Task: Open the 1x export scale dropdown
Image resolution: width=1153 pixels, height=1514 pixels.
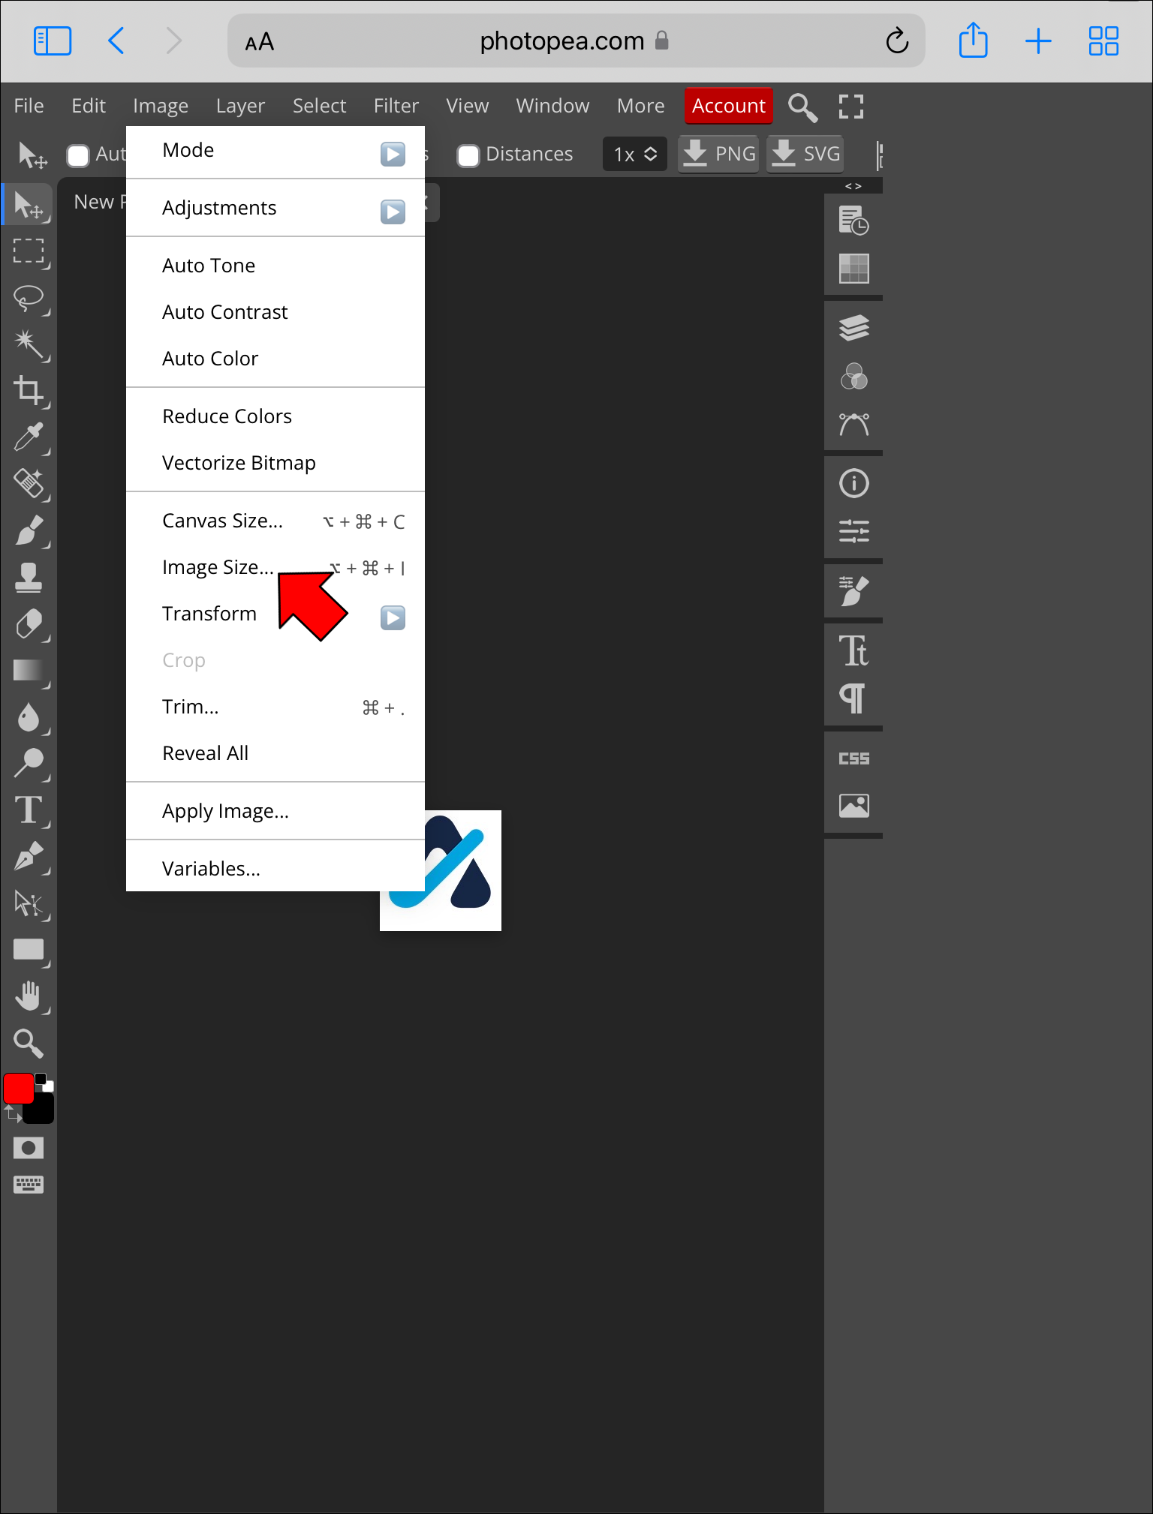Action: pos(635,155)
